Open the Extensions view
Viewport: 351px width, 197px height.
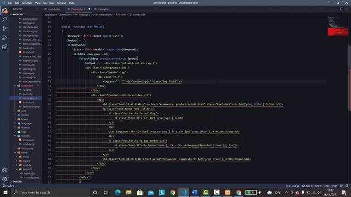click(4, 47)
